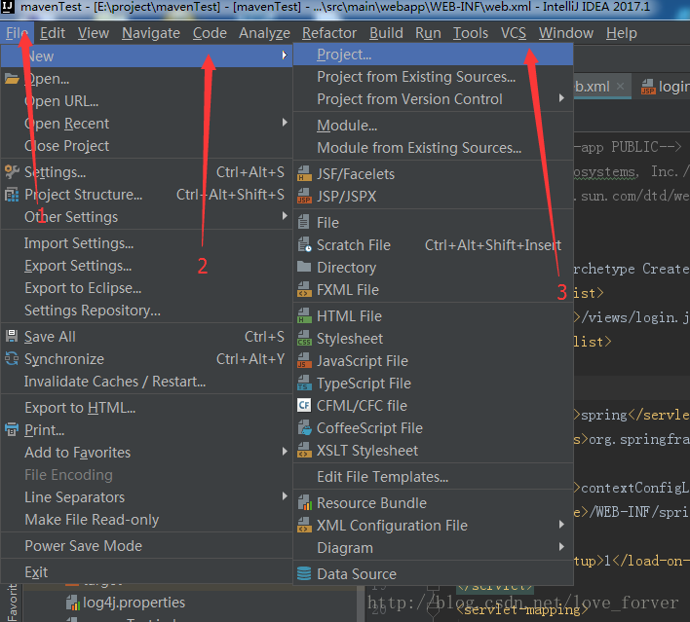Open the Tools menu
Image resolution: width=690 pixels, height=622 pixels.
click(x=471, y=33)
